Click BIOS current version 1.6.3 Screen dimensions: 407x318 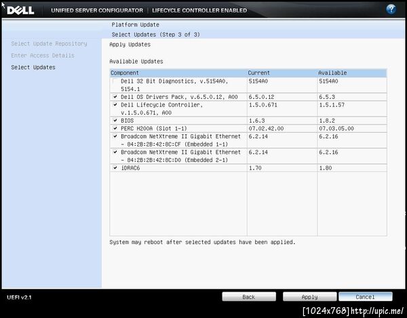click(x=256, y=121)
